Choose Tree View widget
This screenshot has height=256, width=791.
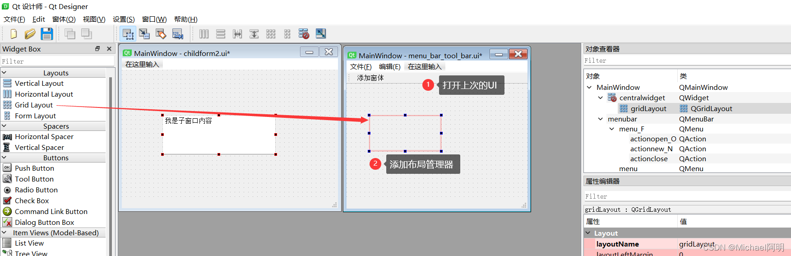[x=31, y=253]
